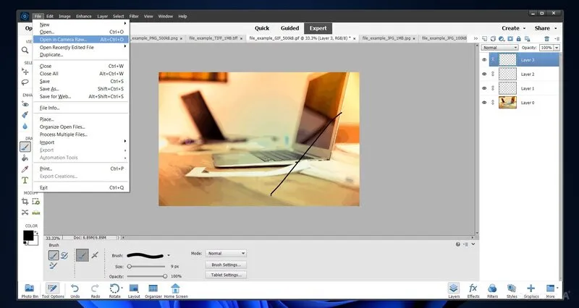Hide Layer 0 with eye icon

click(484, 103)
